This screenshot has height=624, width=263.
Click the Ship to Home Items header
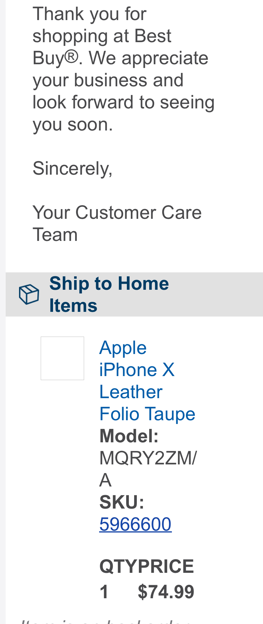(x=109, y=294)
